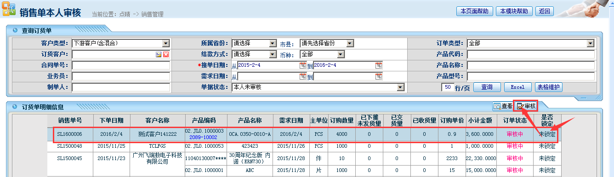Image resolution: width=614 pixels, height=177 pixels.
Task: Click the 合同单号 input field
Action: [121, 65]
